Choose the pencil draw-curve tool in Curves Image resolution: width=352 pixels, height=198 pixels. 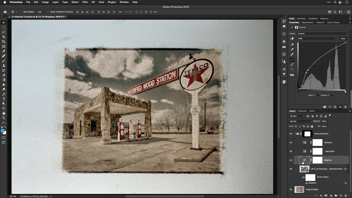[292, 64]
